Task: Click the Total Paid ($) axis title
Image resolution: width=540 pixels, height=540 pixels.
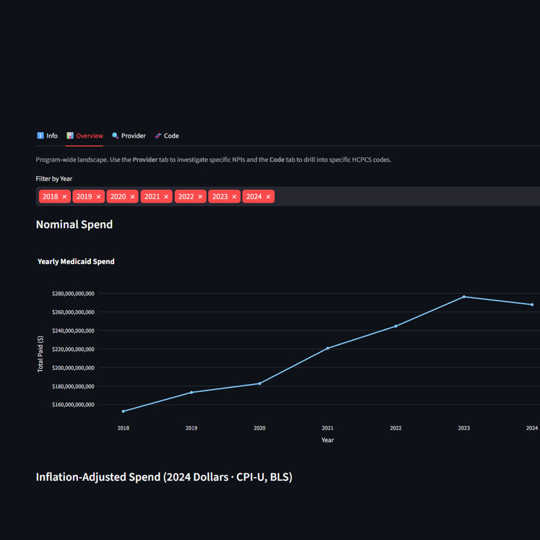Action: (40, 353)
